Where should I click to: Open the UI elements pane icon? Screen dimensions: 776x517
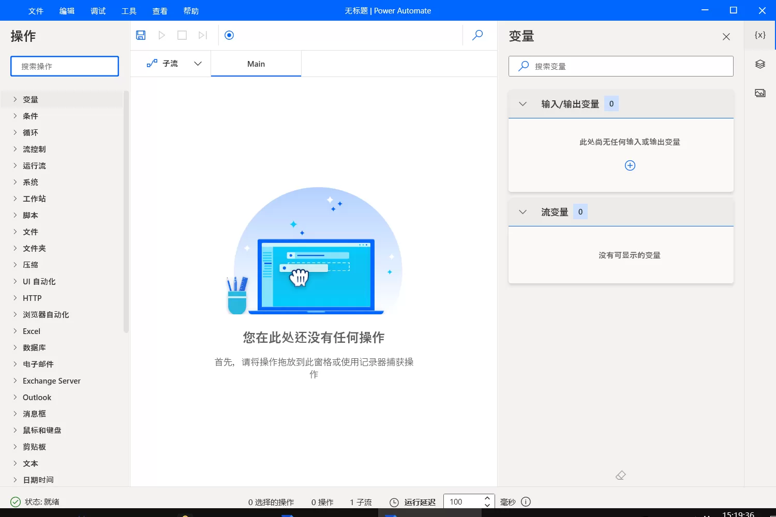pyautogui.click(x=759, y=64)
